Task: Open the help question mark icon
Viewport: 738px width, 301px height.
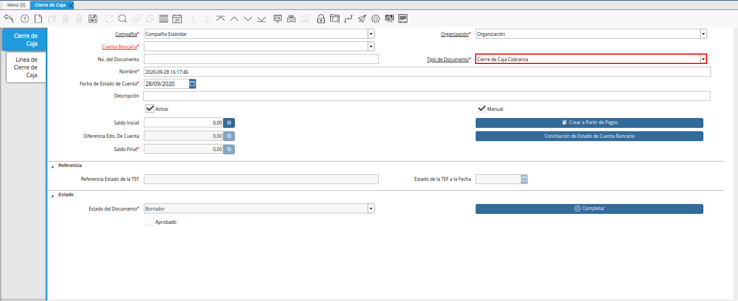Action: (24, 19)
